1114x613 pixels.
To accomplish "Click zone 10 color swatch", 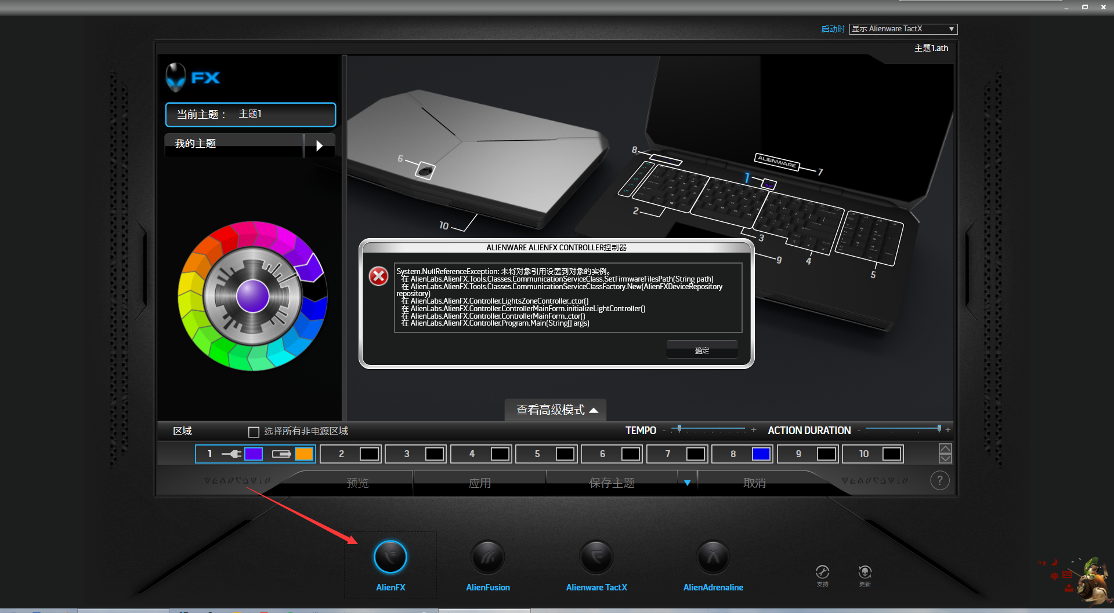I will click(892, 454).
